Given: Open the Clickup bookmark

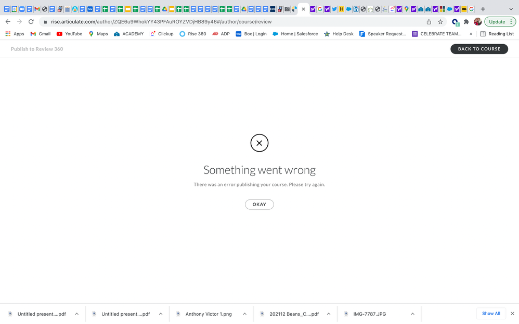Looking at the screenshot, I should tap(162, 34).
